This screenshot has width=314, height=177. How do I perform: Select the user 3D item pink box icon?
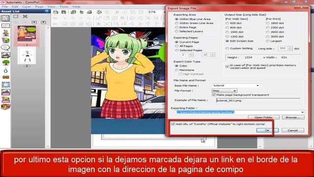pyautogui.click(x=5, y=99)
